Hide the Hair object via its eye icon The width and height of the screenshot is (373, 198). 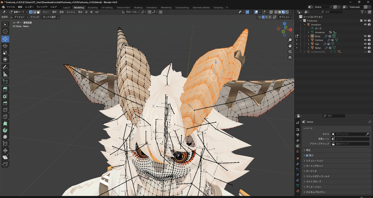pyautogui.click(x=365, y=44)
